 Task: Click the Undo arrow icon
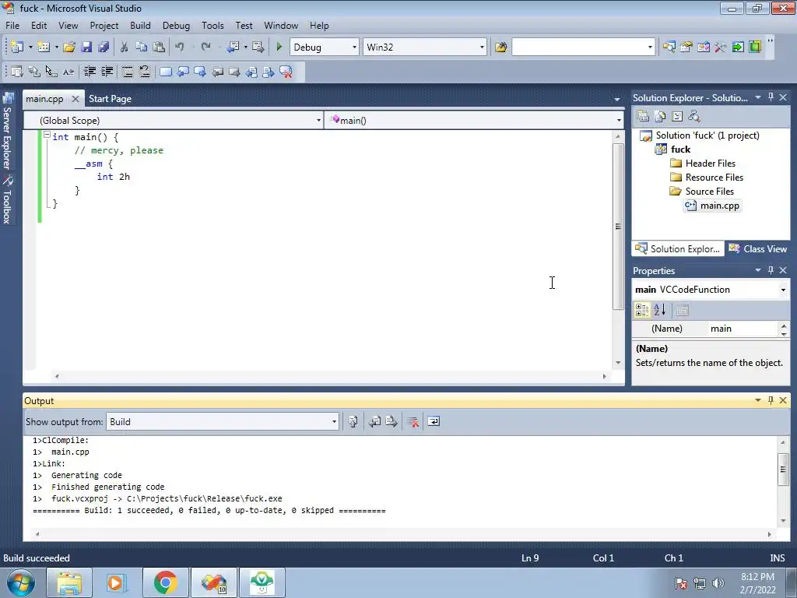pyautogui.click(x=179, y=47)
